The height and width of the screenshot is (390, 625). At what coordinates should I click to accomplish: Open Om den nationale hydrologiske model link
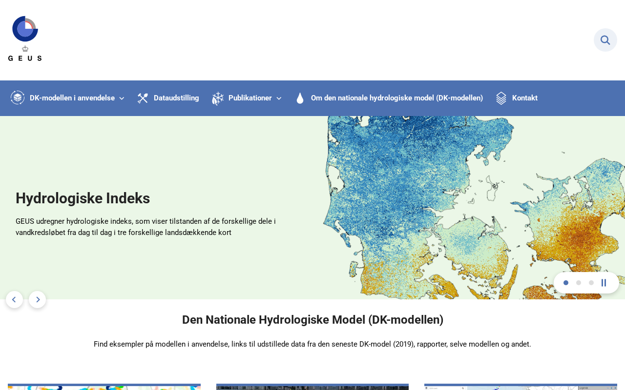397,98
